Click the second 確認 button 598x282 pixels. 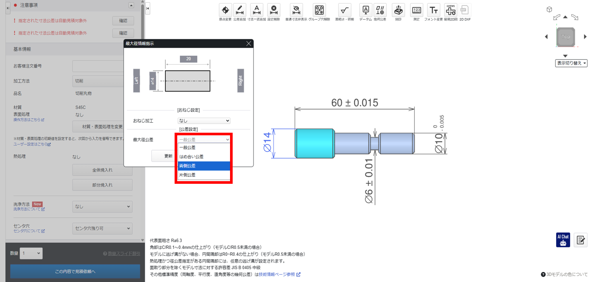click(x=123, y=33)
